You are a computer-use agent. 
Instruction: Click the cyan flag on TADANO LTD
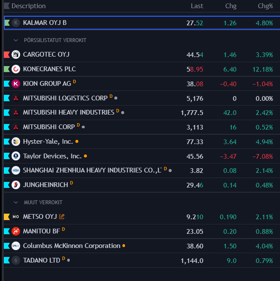6,260
